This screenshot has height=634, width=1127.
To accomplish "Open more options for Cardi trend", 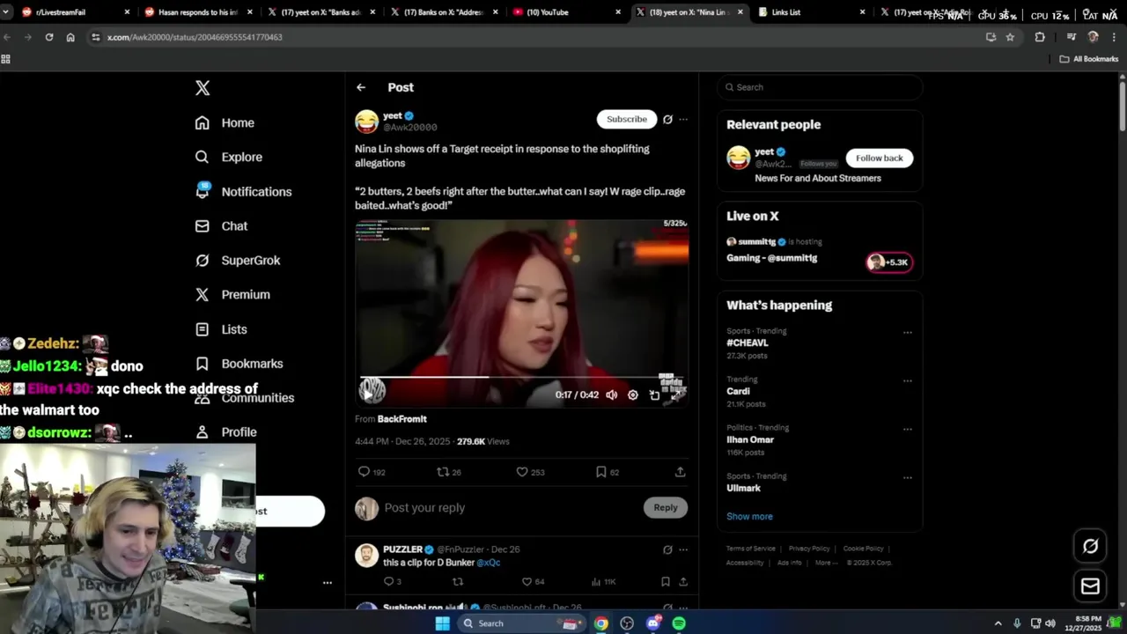I will pos(908,381).
